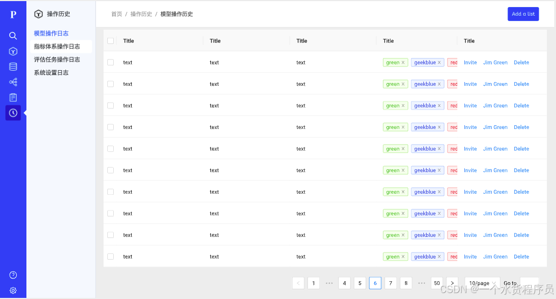The height and width of the screenshot is (299, 556).
Task: Open 指标体系操作日志 in the side menu
Action: [57, 46]
